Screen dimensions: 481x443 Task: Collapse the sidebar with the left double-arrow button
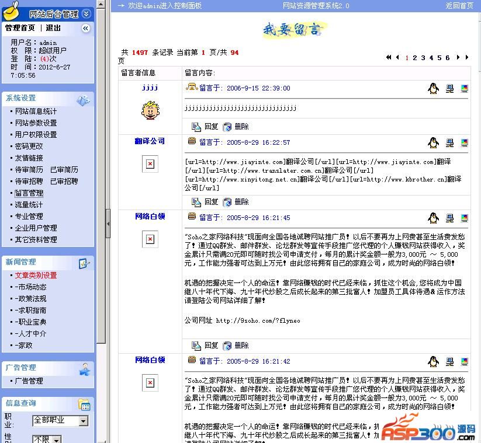(86, 28)
